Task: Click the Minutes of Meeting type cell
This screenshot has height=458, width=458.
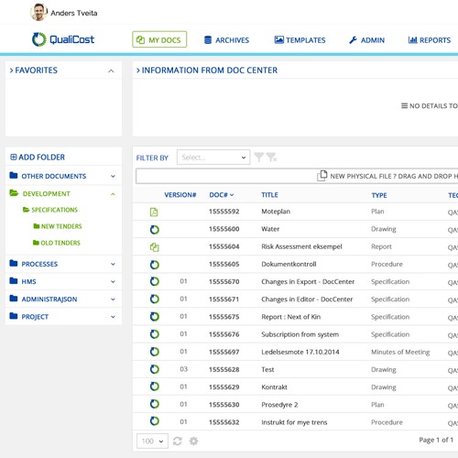Action: [x=400, y=352]
